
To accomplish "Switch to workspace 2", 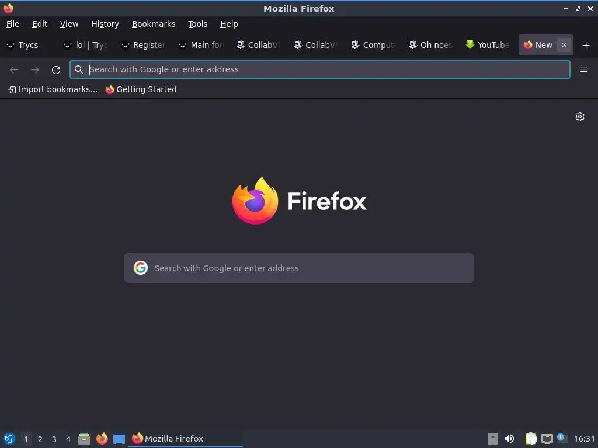I will pyautogui.click(x=40, y=439).
